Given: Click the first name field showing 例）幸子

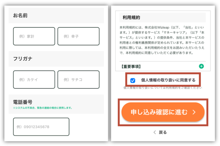Looking at the screenshot, I should point(78,36).
